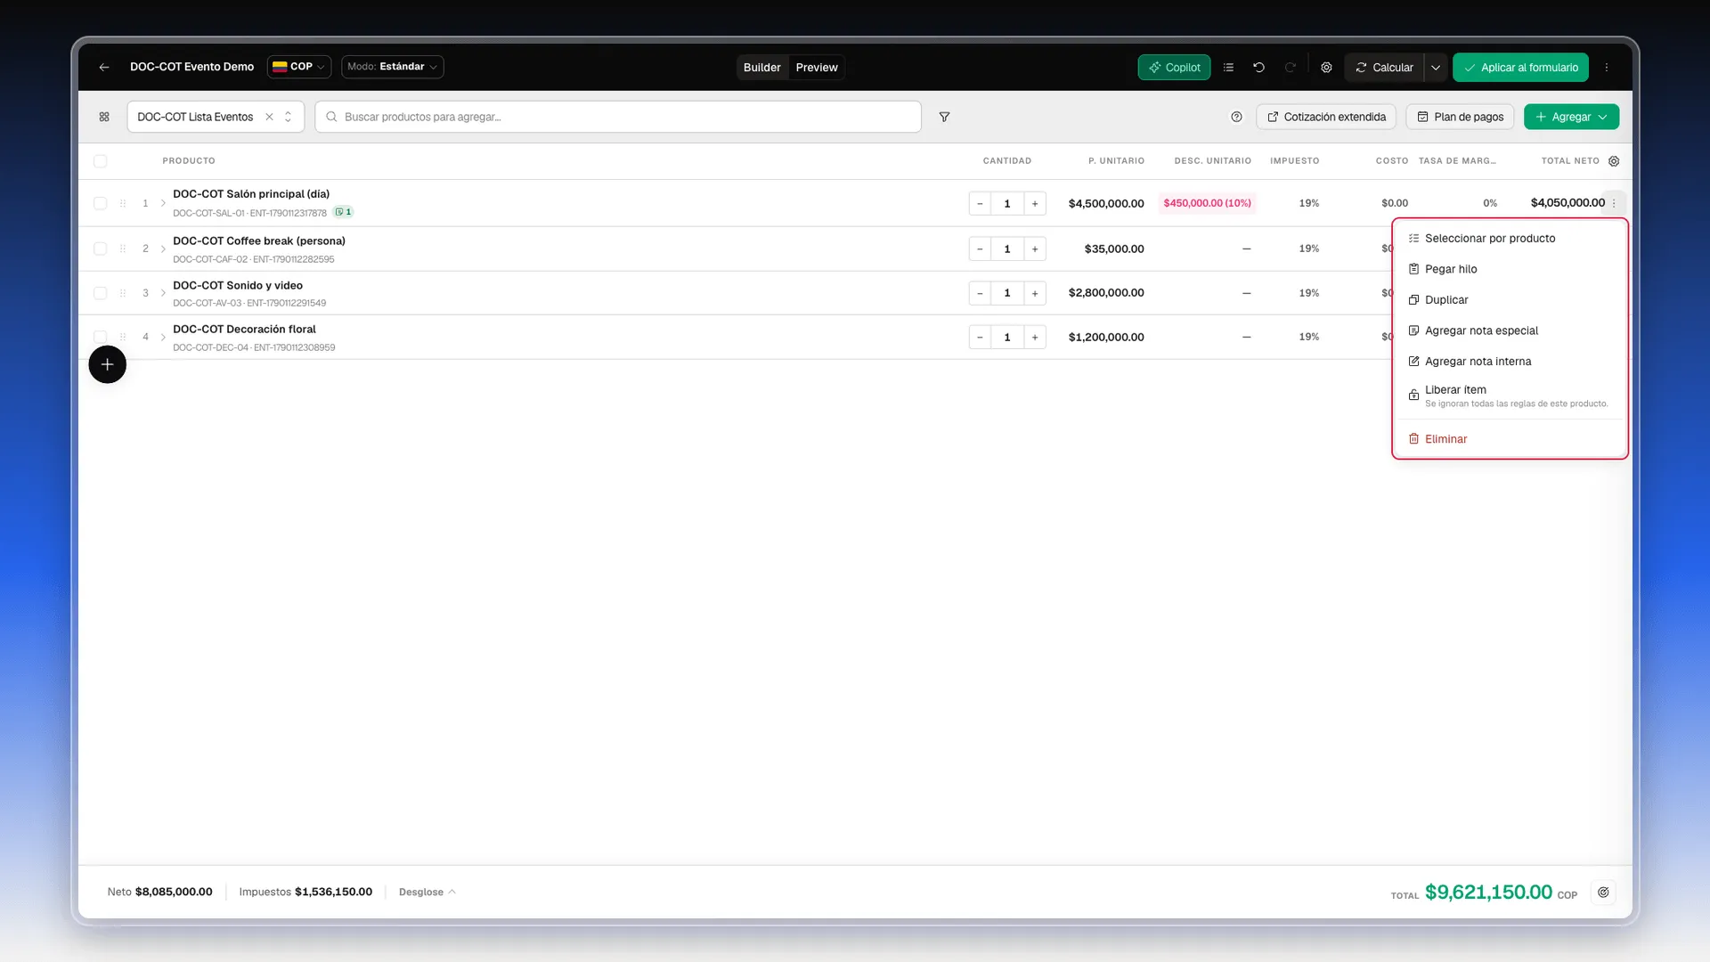
Task: Grab the drag handle of Coffee break row
Action: coord(123,249)
